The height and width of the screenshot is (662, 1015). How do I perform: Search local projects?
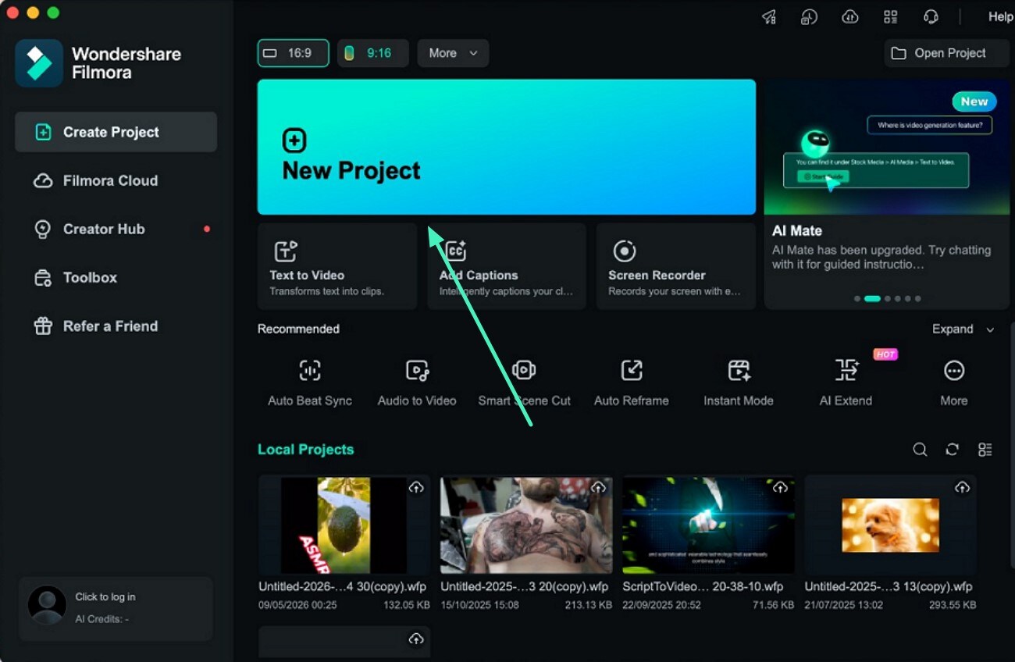pos(920,449)
